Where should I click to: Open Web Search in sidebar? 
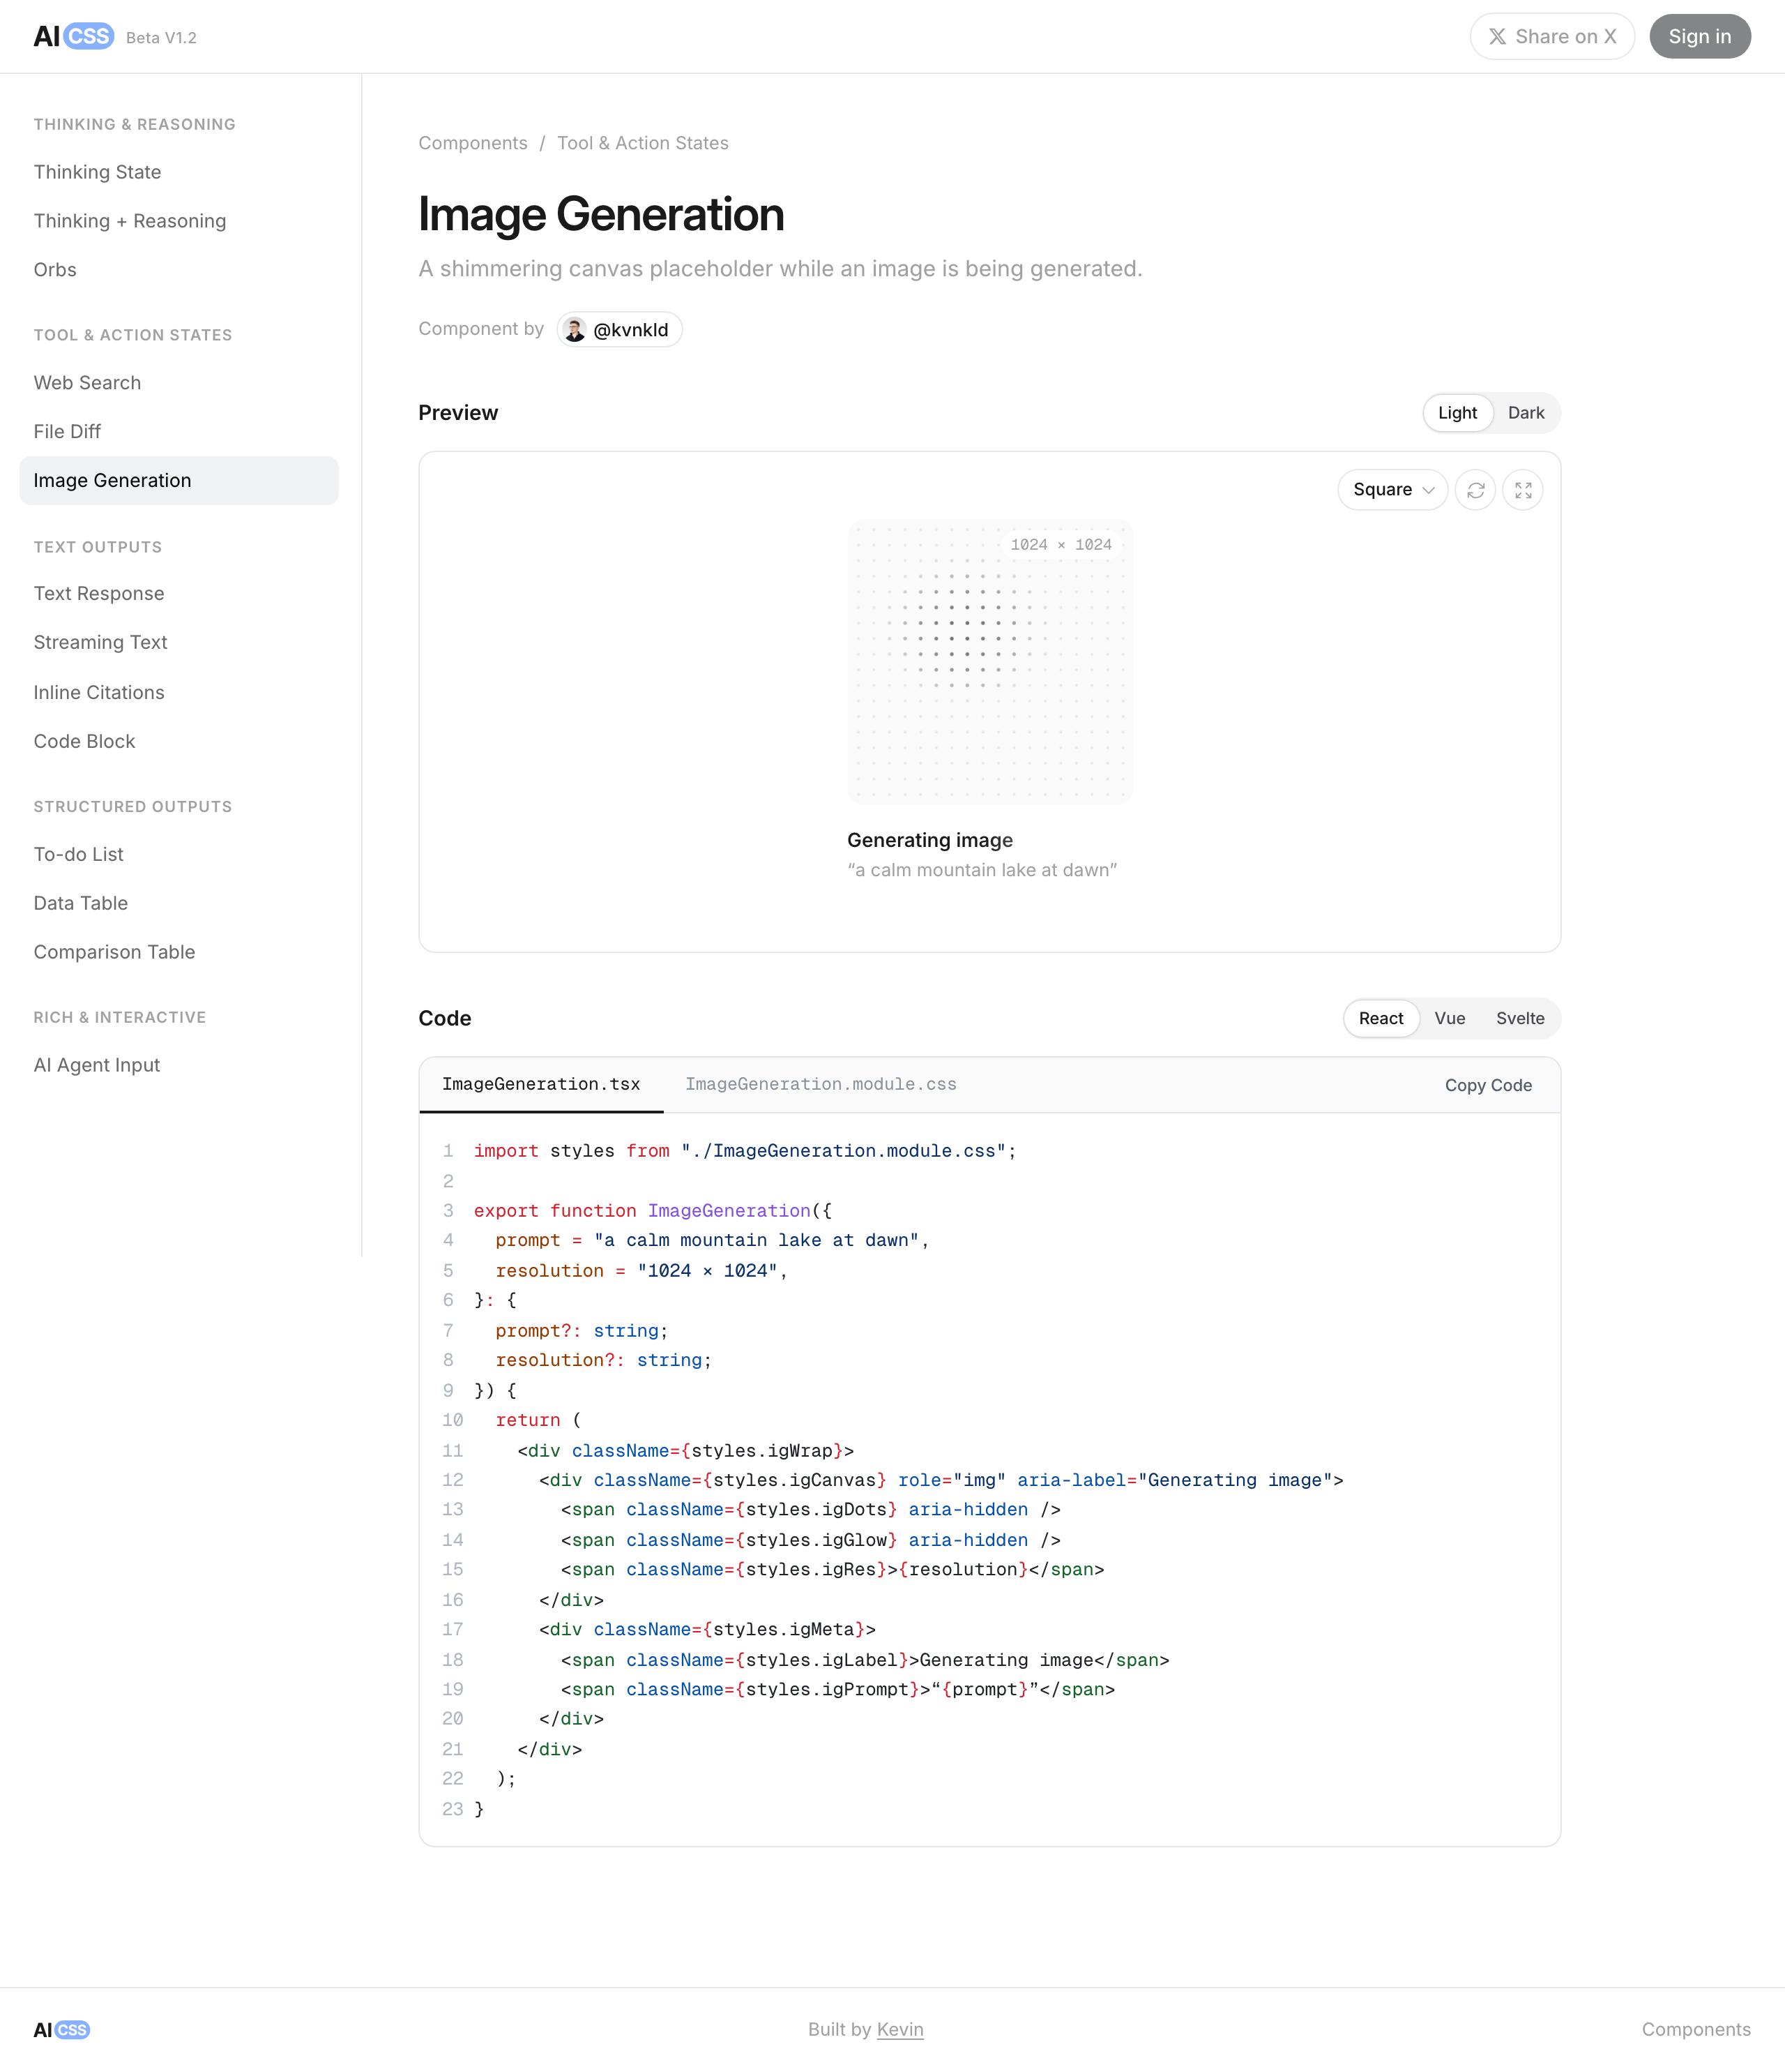point(179,383)
